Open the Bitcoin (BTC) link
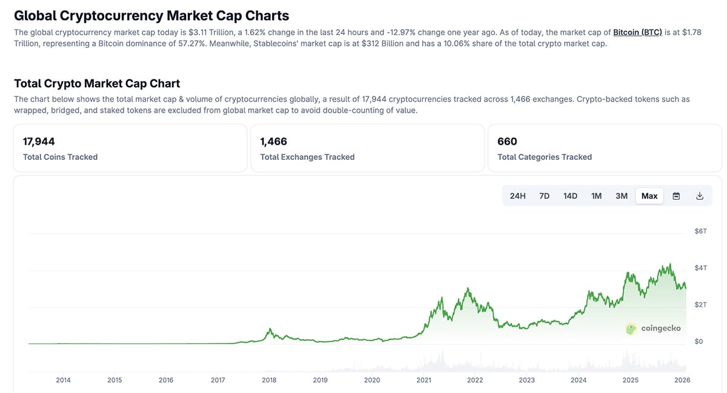The image size is (727, 393). click(637, 32)
